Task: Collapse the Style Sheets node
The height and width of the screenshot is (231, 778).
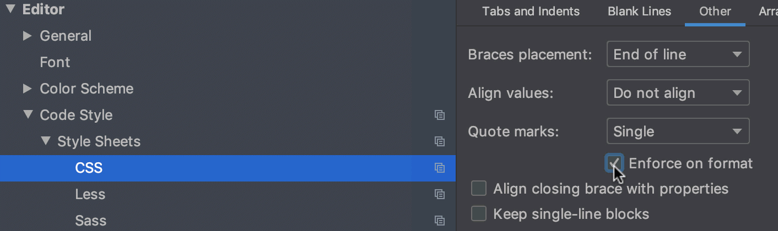Action: 45,141
